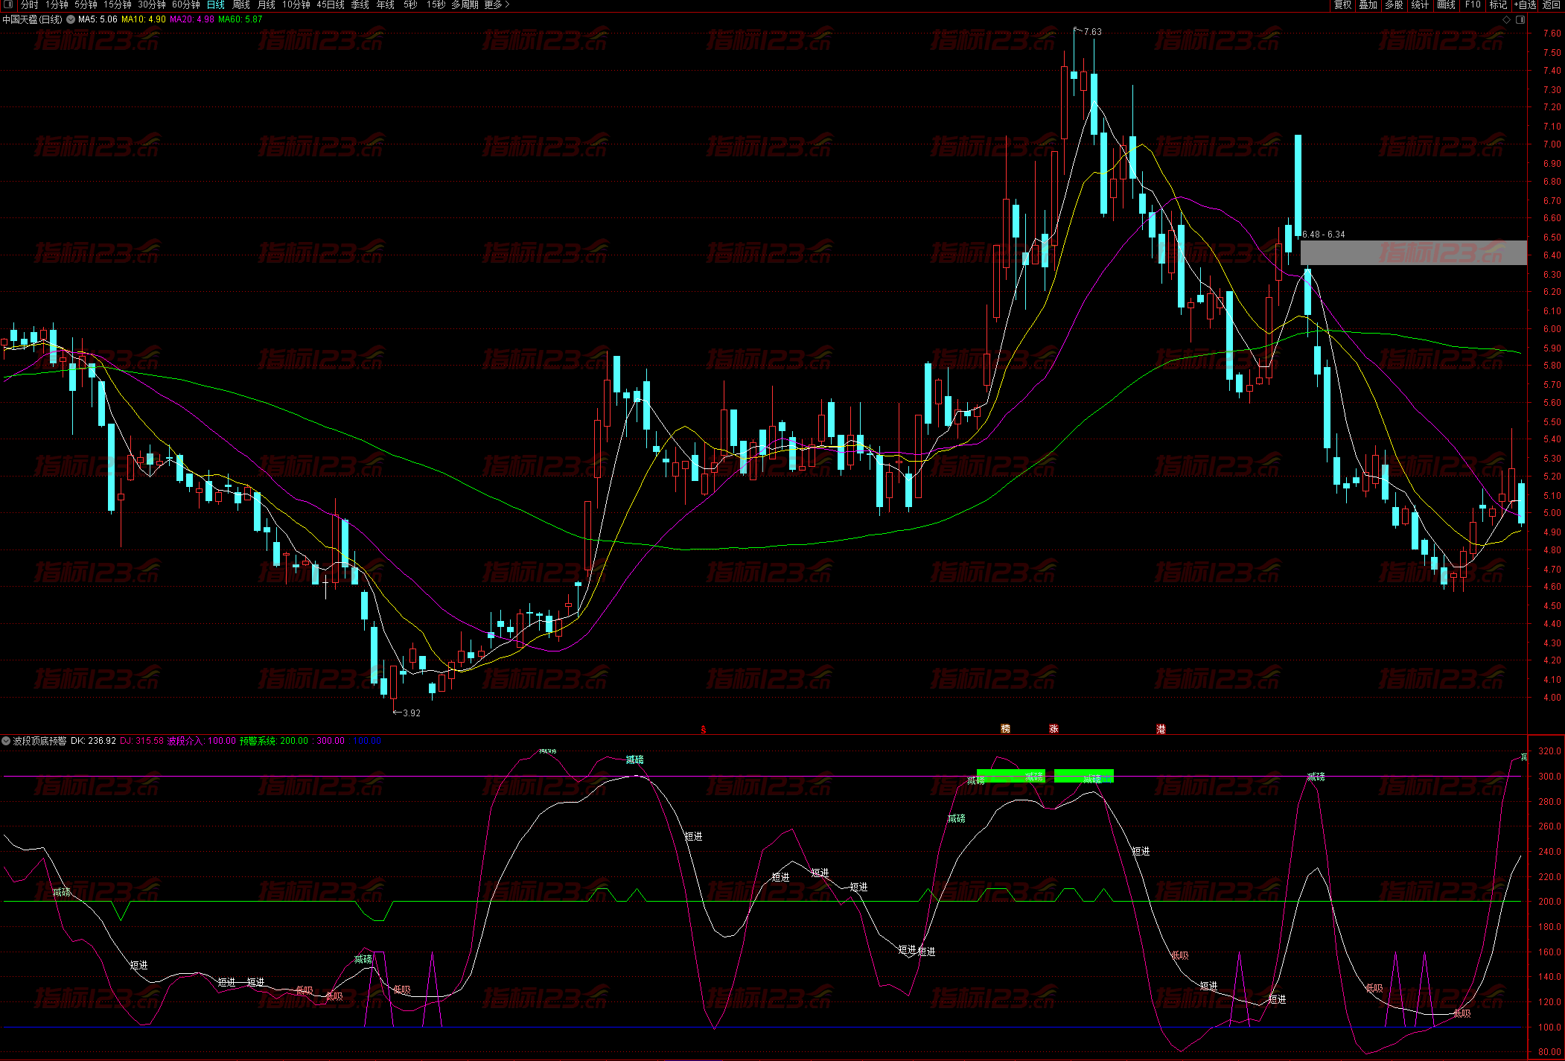This screenshot has width=1565, height=1061.
Task: Click the red S event marker below chart
Action: (x=703, y=730)
